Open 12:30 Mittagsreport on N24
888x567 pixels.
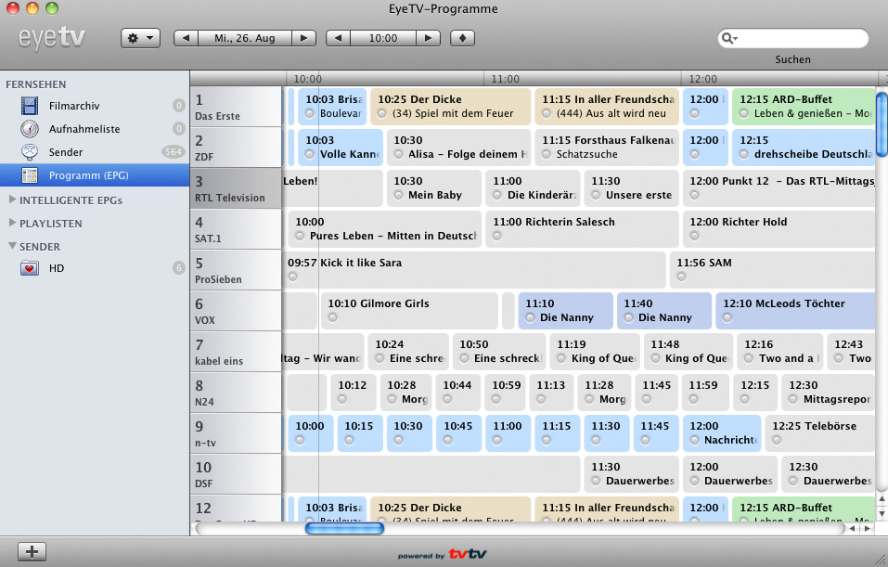829,392
